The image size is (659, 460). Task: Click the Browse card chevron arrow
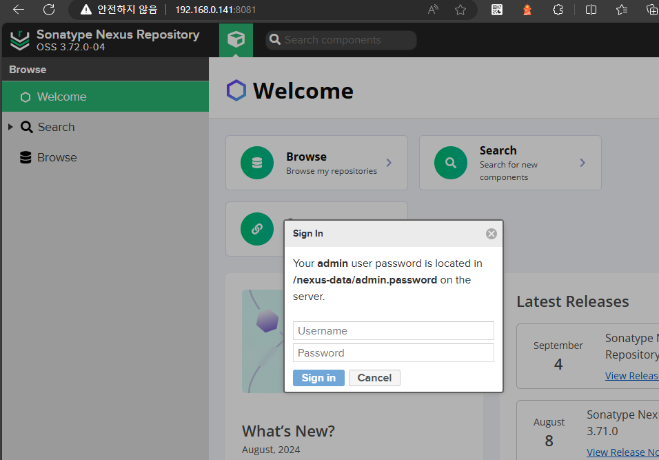tap(389, 163)
